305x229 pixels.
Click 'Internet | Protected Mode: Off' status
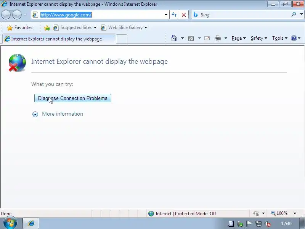coord(182,214)
